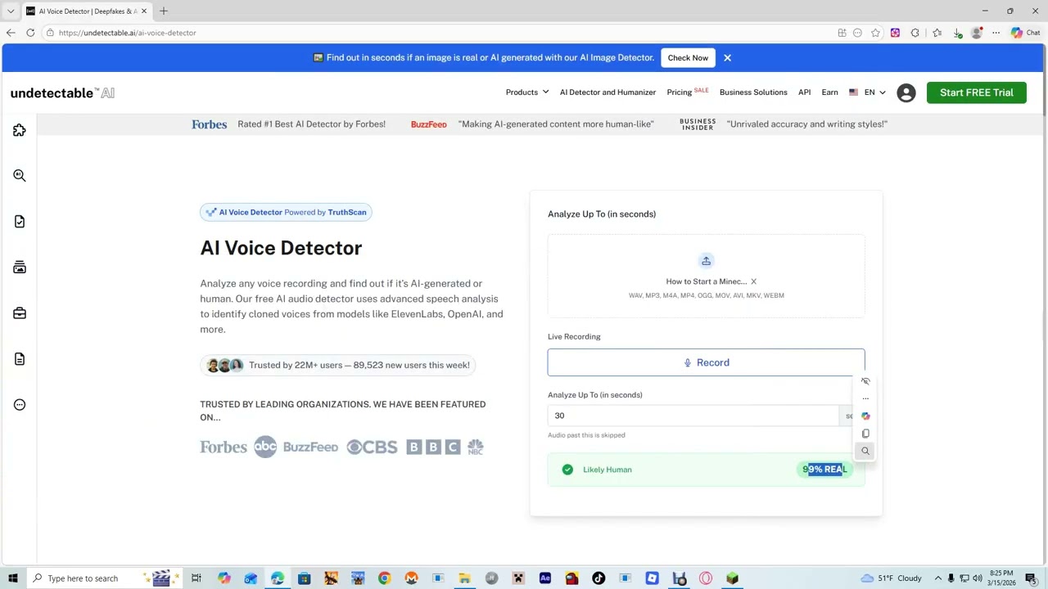Open browser Settings and more menu
This screenshot has height=589, width=1048.
pyautogui.click(x=996, y=33)
